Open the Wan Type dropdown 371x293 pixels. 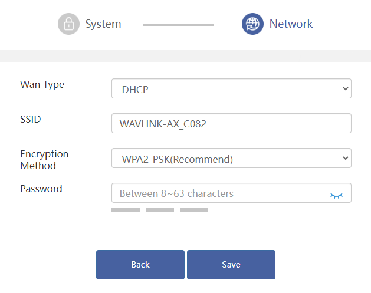[x=231, y=88]
